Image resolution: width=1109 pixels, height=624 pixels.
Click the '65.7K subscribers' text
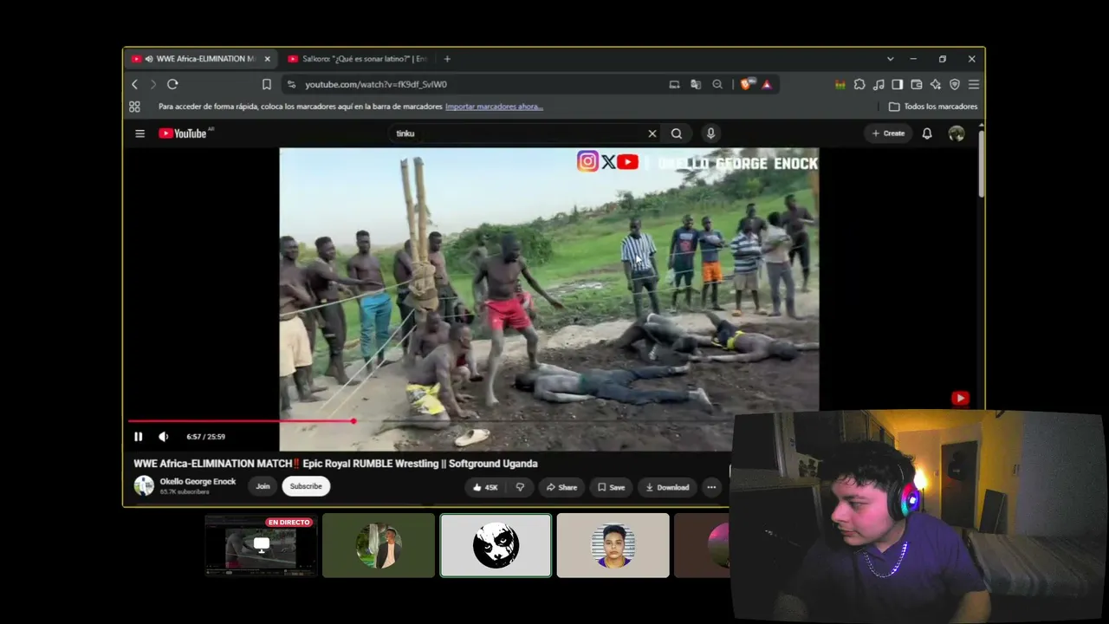[185, 492]
